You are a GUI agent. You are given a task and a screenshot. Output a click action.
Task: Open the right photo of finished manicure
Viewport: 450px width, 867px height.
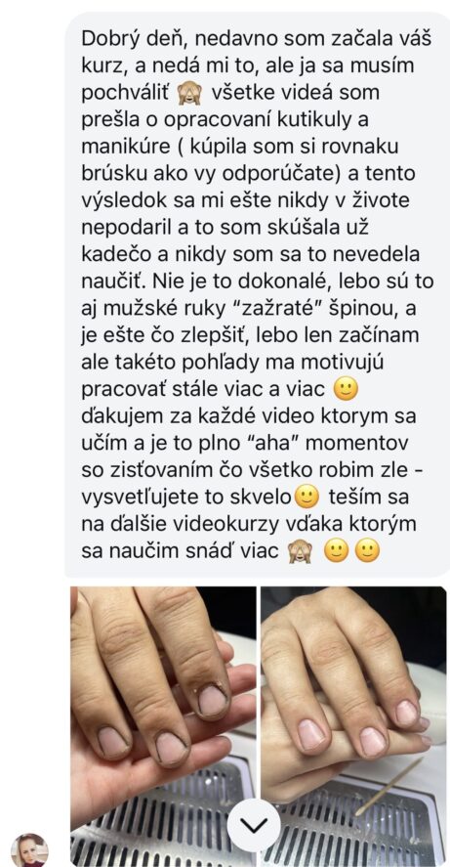353,726
